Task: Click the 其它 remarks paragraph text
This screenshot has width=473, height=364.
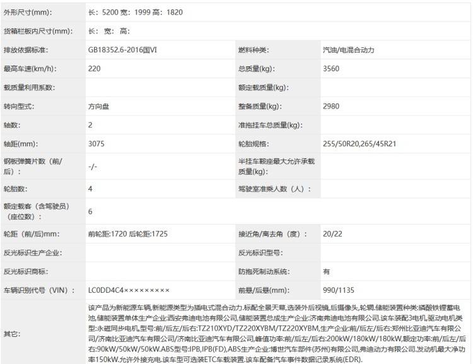Action: 277,334
